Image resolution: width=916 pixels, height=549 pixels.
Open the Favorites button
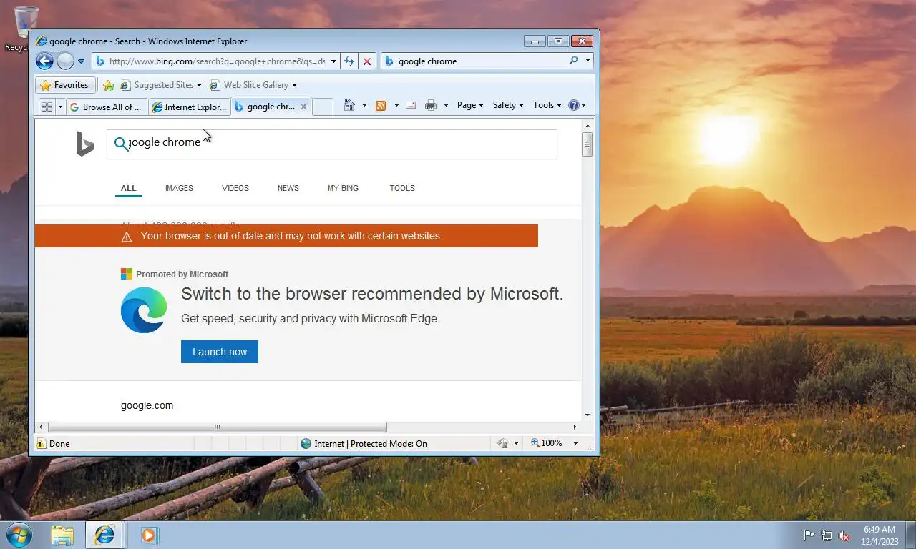click(64, 85)
